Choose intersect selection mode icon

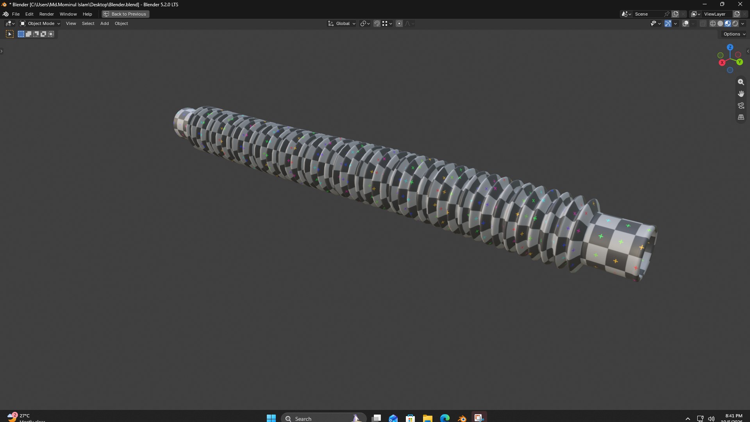point(51,34)
